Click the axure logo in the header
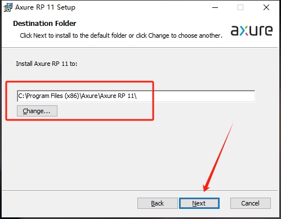The image size is (281, 219). (x=252, y=30)
